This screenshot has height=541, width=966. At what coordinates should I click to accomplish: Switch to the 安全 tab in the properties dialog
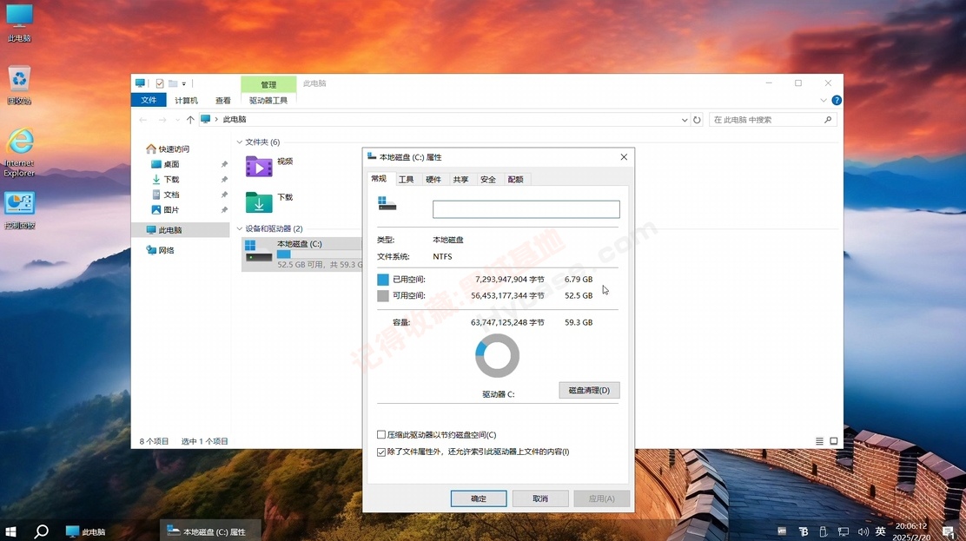488,179
